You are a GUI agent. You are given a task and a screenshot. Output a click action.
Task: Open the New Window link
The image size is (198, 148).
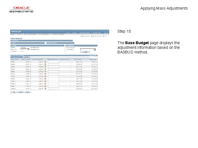tap(85, 36)
